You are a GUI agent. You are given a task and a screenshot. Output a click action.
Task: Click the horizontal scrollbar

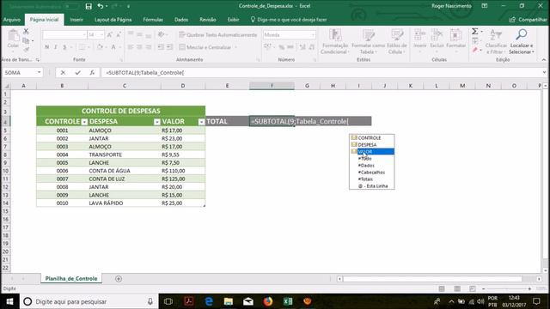pos(432,279)
